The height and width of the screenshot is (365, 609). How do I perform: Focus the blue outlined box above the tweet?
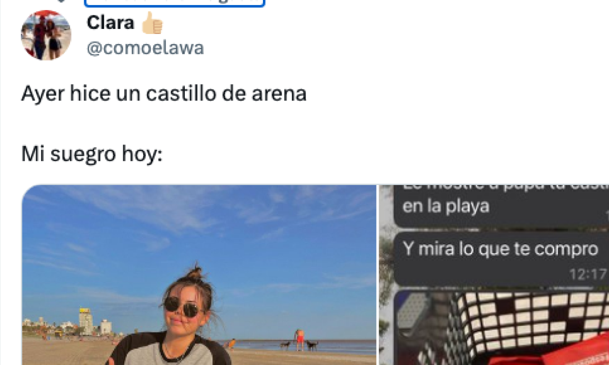coord(175,3)
